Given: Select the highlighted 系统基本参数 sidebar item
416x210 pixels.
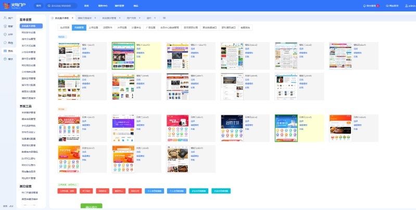Looking at the screenshot, I should click(x=31, y=26).
